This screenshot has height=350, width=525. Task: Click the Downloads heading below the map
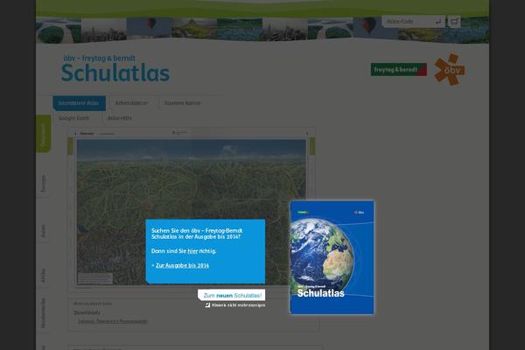pos(87,312)
